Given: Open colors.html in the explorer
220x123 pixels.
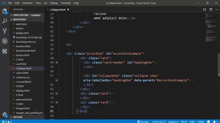Looking at the screenshot, I should (x=27, y=73).
